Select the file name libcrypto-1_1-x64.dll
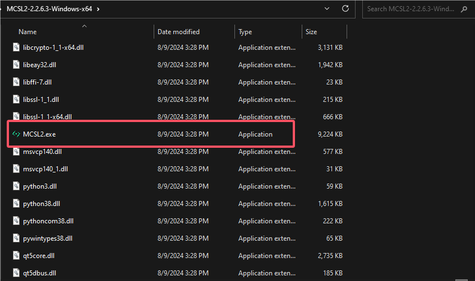The height and width of the screenshot is (281, 475). pyautogui.click(x=53, y=48)
